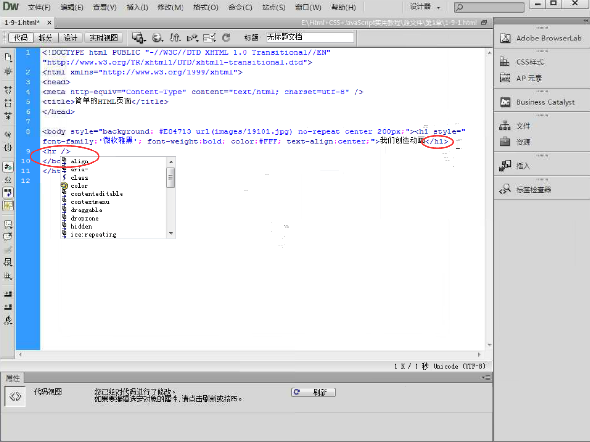590x442 pixels.
Task: Open File Management arrows dropdown
Action: point(175,38)
